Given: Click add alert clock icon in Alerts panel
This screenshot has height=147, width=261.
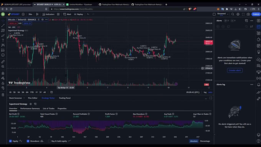Looking at the screenshot, I should click(x=246, y=21).
